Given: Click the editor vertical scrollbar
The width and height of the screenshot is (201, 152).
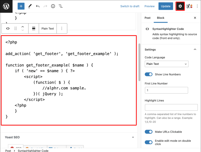Looking at the screenshot, I should [139, 62].
